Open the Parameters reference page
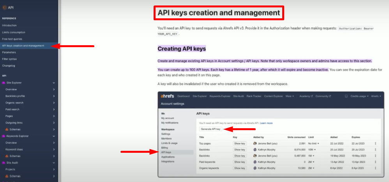This screenshot has height=182, width=389. click(9, 52)
